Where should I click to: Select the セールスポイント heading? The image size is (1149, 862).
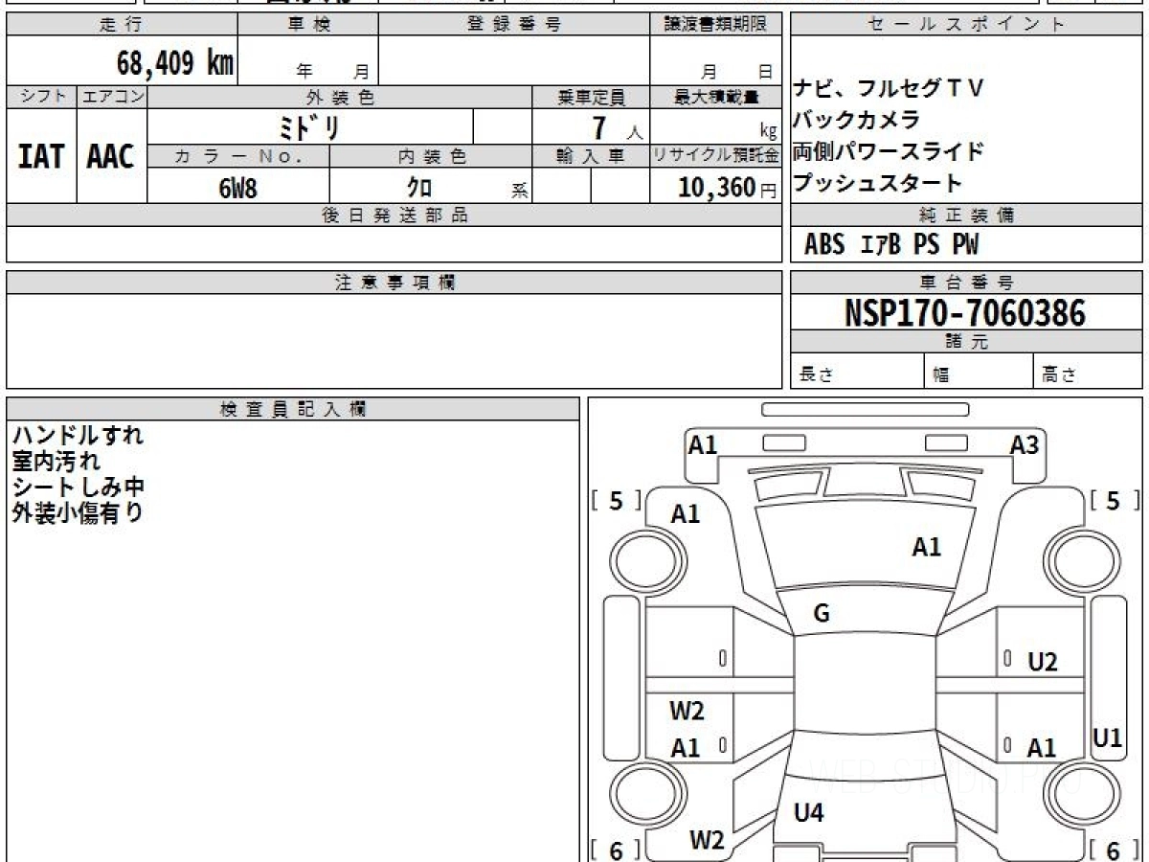coord(966,25)
